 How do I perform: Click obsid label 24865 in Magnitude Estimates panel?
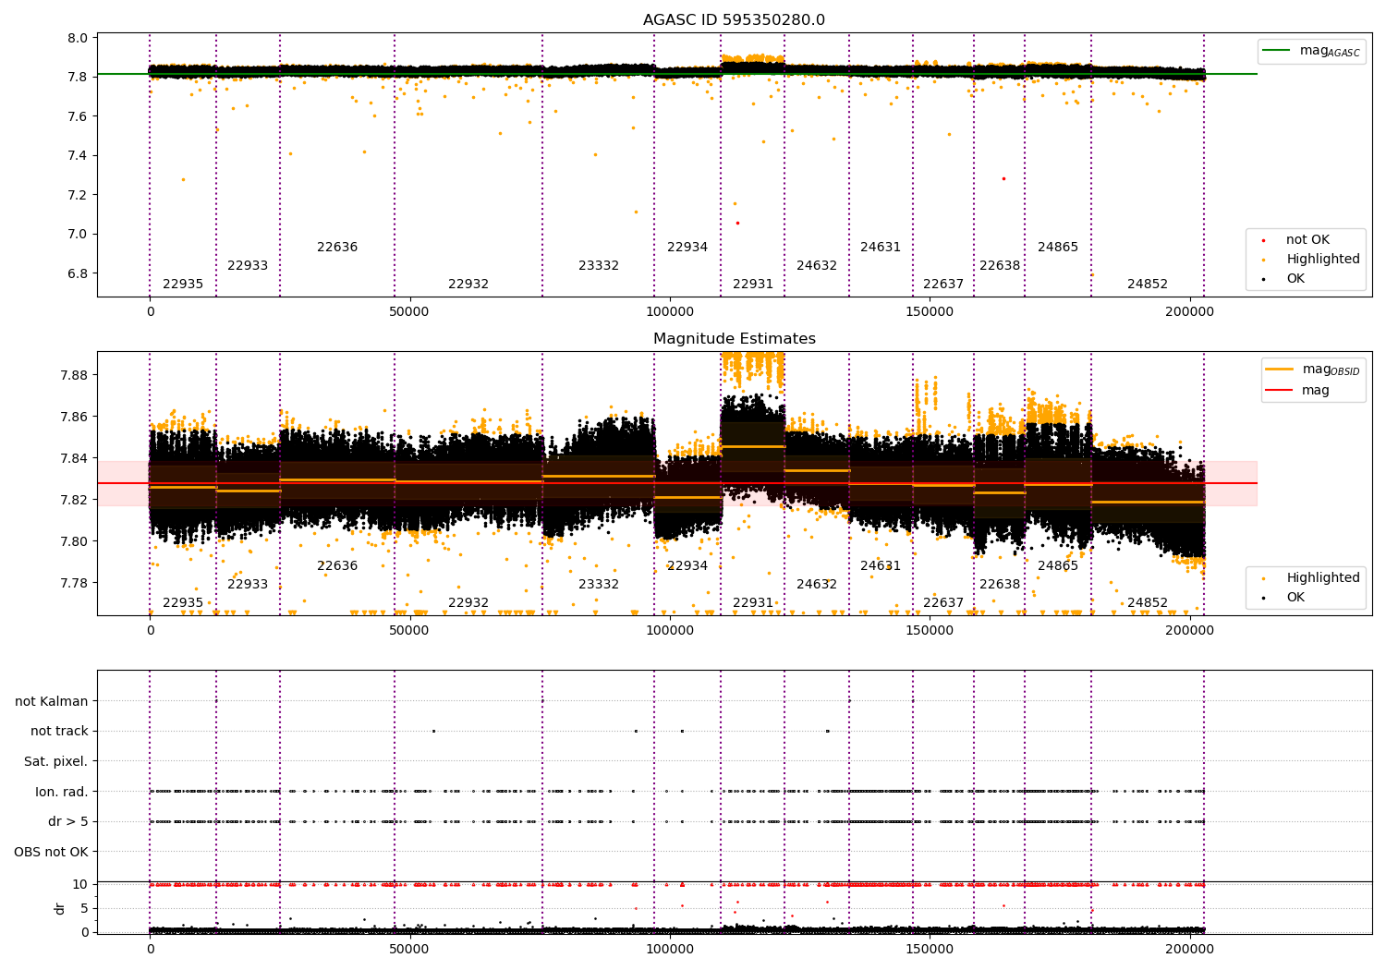point(1058,566)
